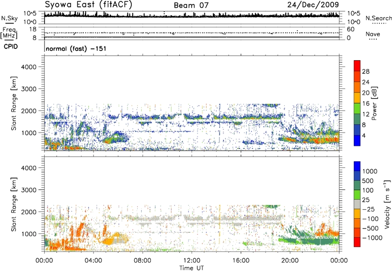Screen dimensions: 392x271
Task: Click the "CPID" row label
Action: coord(11,46)
